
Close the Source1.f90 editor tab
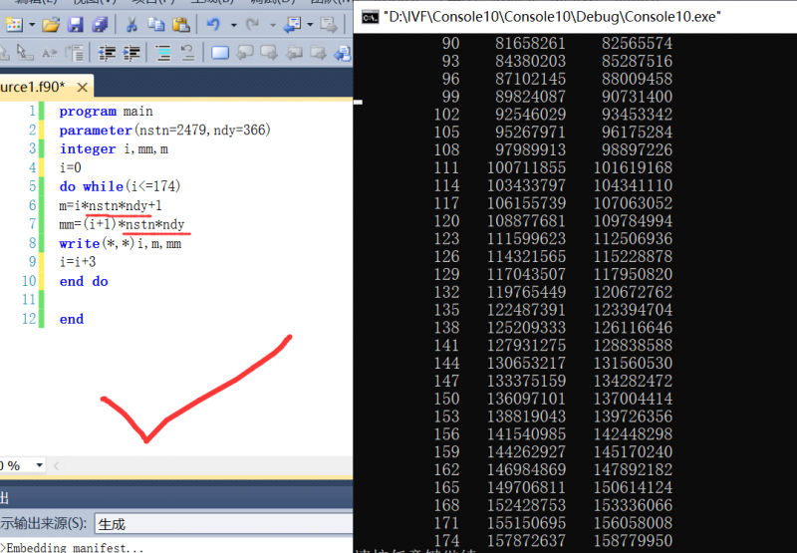[x=83, y=88]
